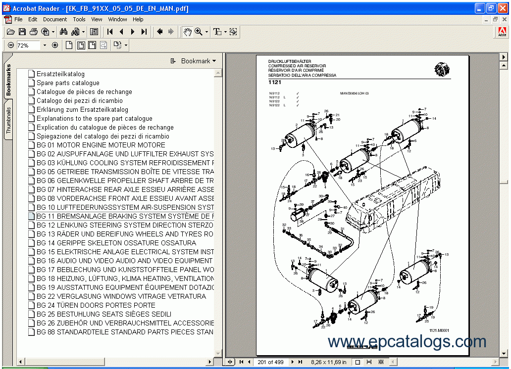Screen dimensions: 511x369
Task: Open the Ersatzteilkatalog bookmark
Action: tap(60, 74)
